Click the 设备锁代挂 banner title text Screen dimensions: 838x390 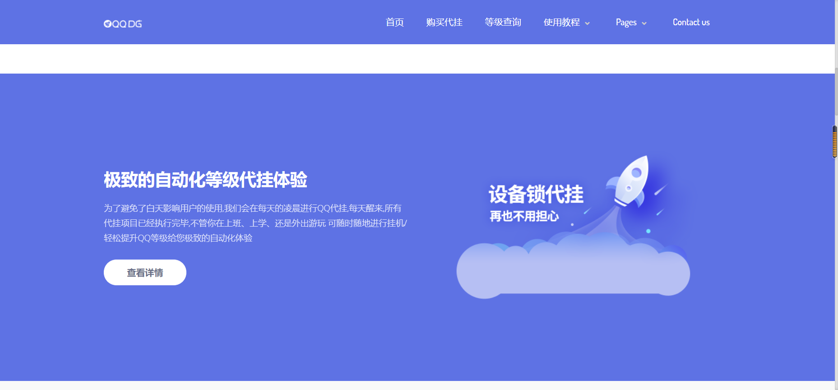(x=536, y=195)
